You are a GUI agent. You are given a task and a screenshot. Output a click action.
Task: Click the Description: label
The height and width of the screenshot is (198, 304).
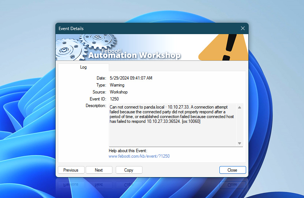96,106
